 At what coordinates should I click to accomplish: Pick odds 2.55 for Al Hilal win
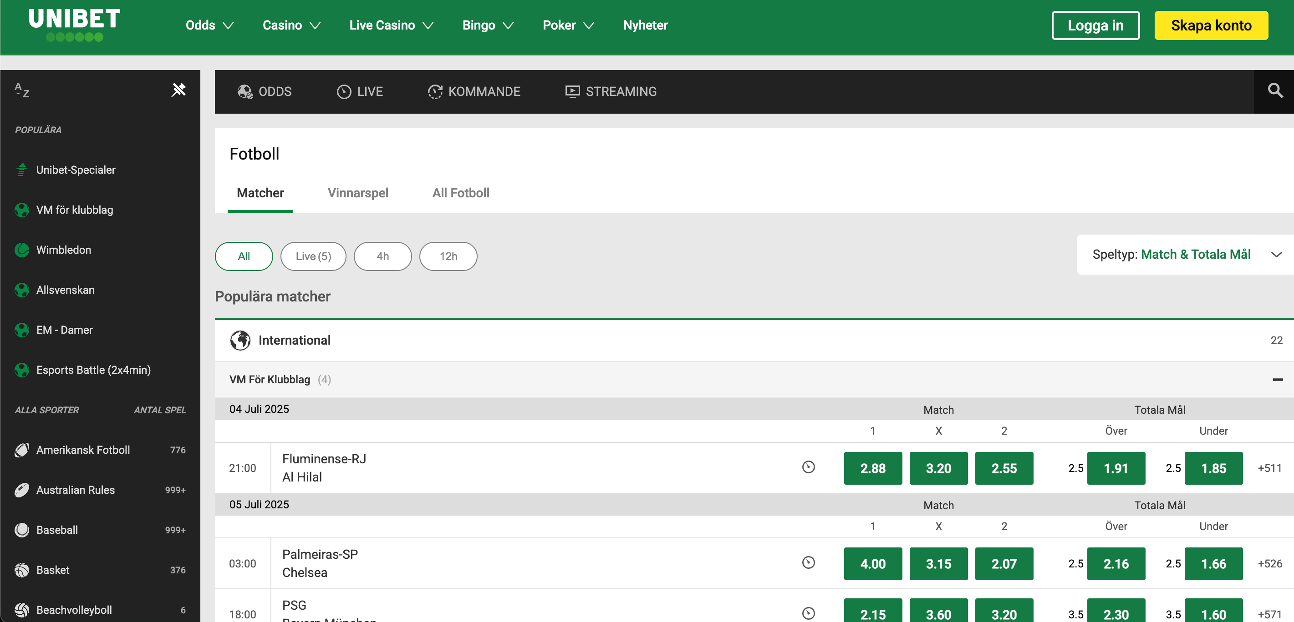1004,468
